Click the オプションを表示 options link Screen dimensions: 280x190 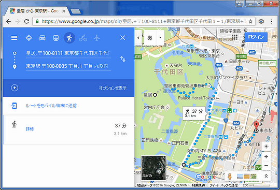[x=113, y=88]
